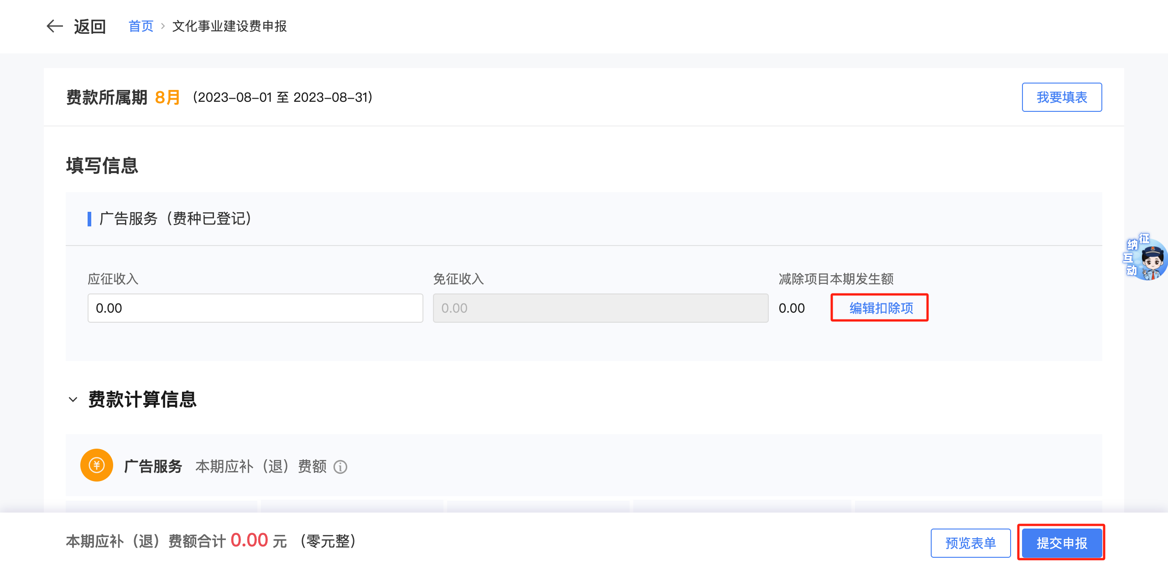The height and width of the screenshot is (571, 1168).
Task: Collapse the 费款计算信息 section chevron
Action: (73, 400)
